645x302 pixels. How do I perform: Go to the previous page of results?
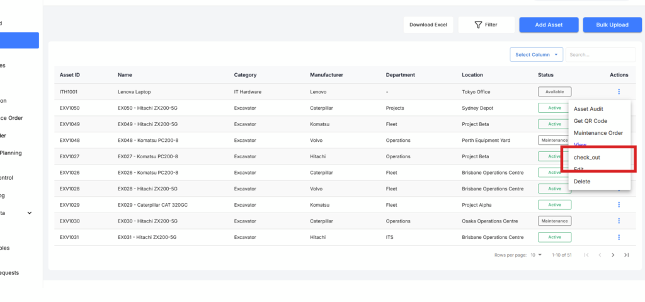600,255
